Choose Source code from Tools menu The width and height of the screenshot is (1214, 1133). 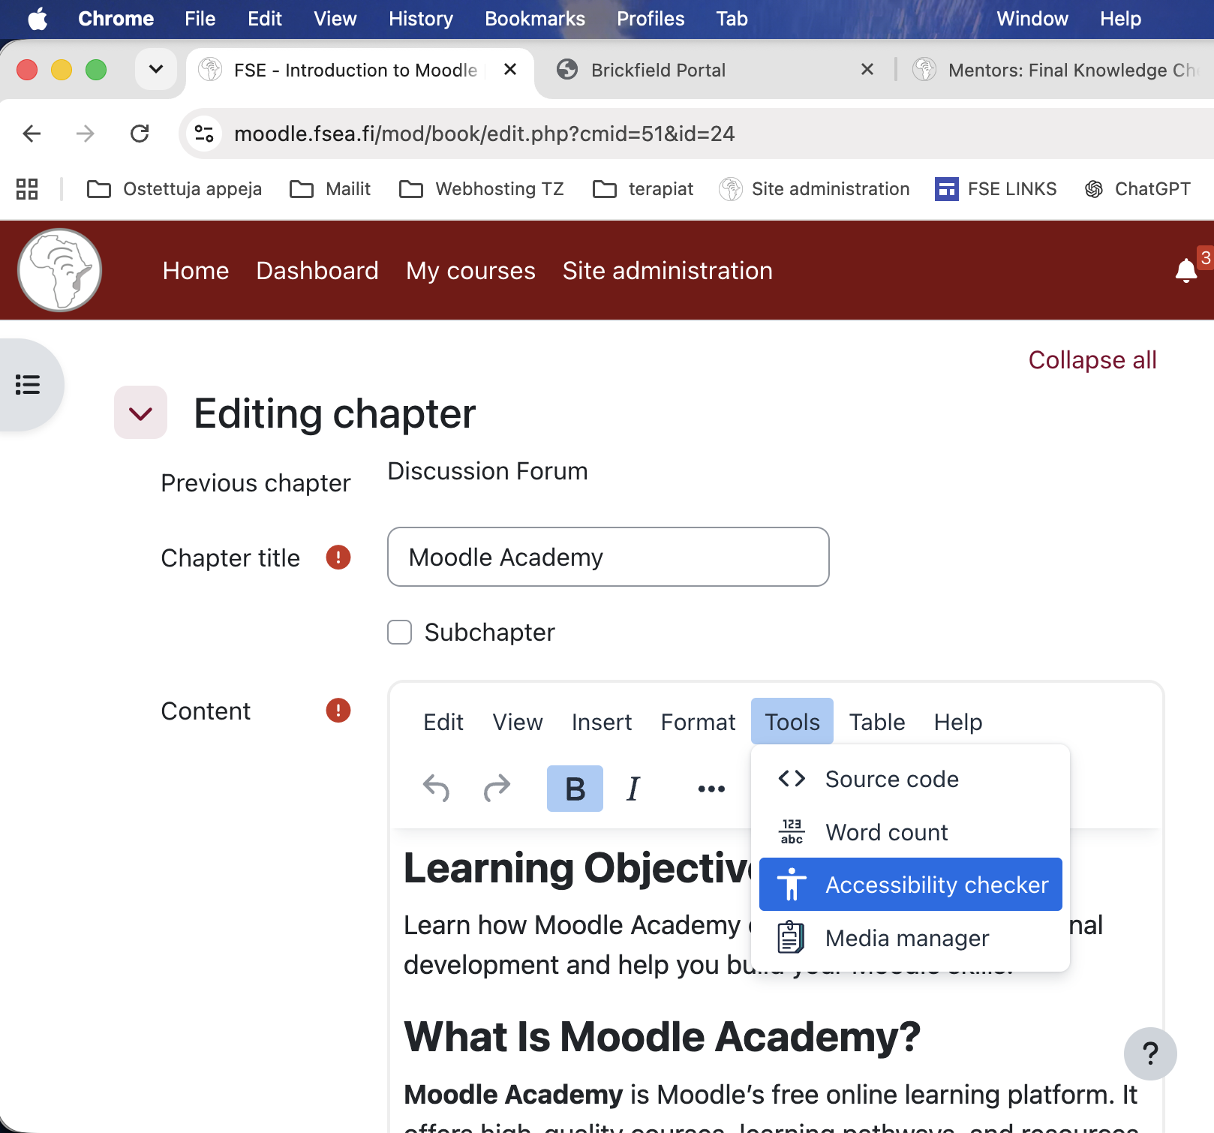click(911, 779)
